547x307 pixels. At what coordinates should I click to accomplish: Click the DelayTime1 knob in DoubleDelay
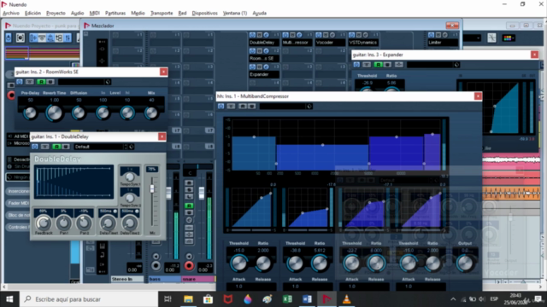pos(109,223)
